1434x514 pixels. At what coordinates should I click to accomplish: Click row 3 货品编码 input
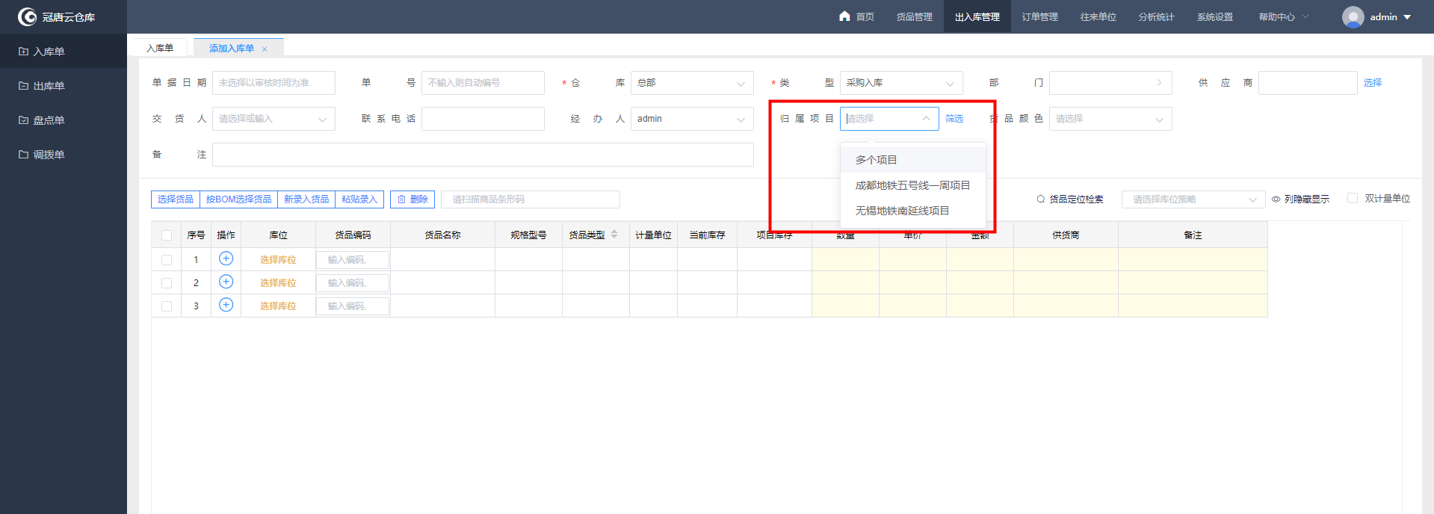tap(353, 306)
